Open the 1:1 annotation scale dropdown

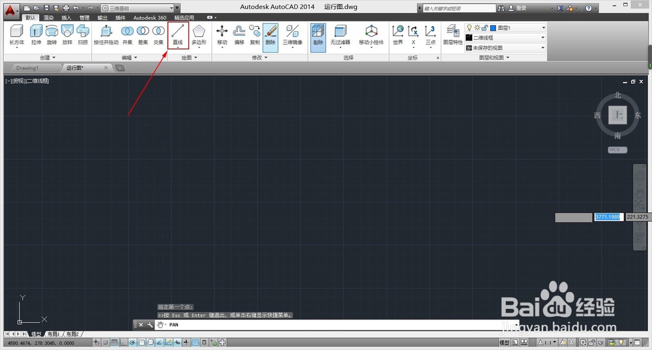(x=547, y=343)
